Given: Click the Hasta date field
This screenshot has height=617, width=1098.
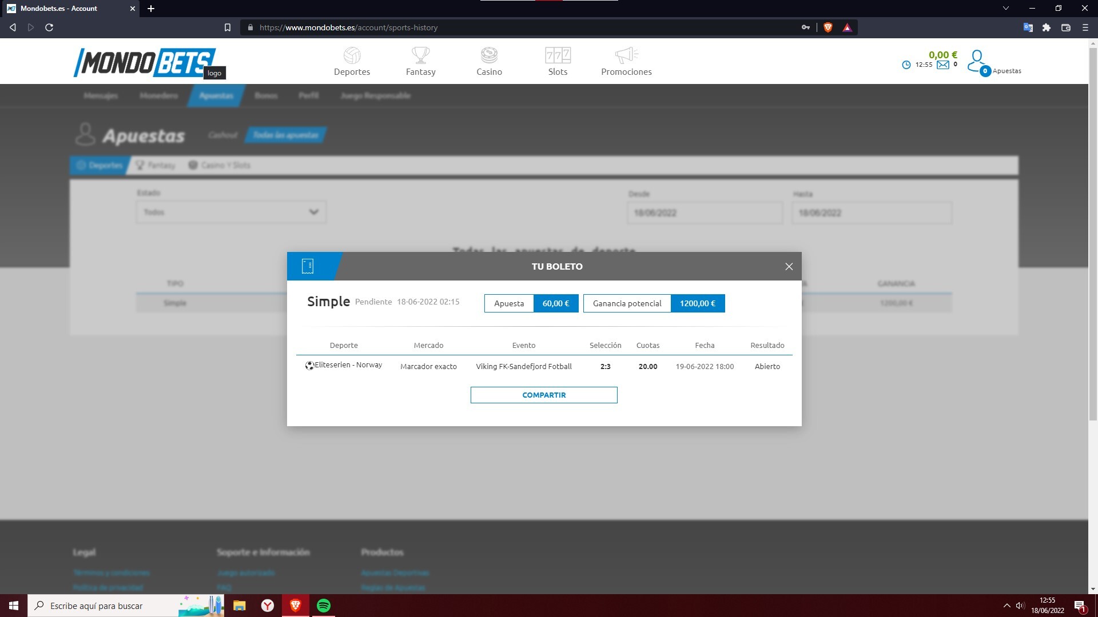Looking at the screenshot, I should (x=872, y=213).
